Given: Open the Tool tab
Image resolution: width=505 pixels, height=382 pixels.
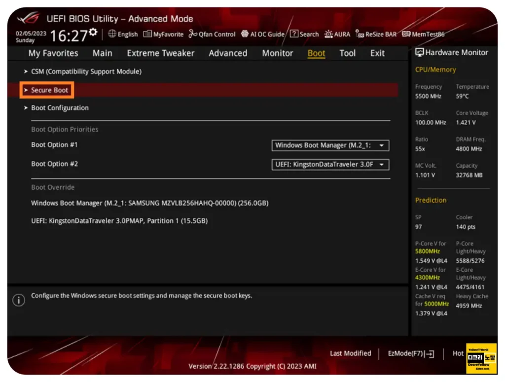Looking at the screenshot, I should tap(348, 53).
